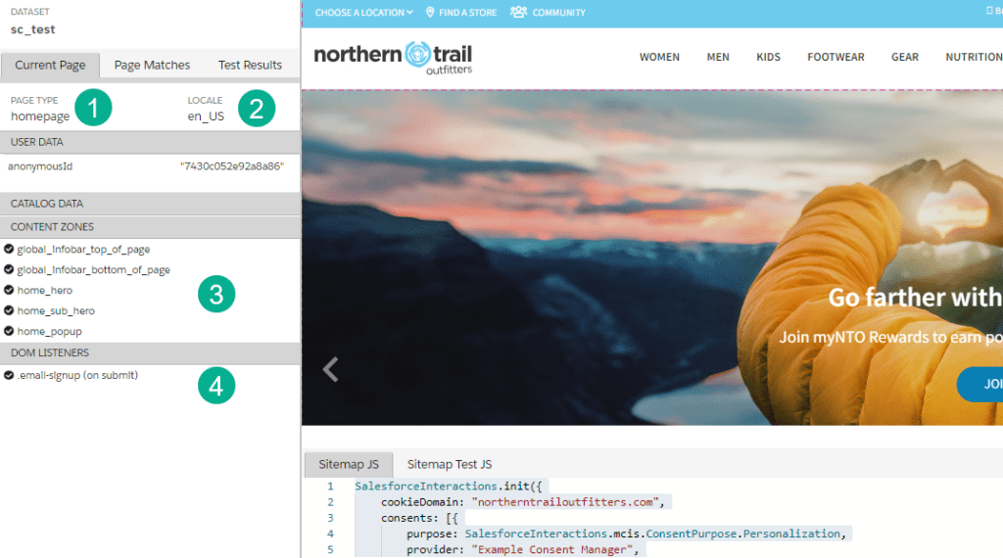Toggle the home_hero content zone checkmark
The height and width of the screenshot is (558, 1003).
point(9,291)
